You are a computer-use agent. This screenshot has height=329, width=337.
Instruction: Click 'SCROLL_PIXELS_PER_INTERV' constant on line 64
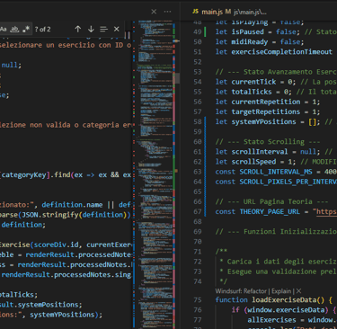pyautogui.click(x=288, y=182)
